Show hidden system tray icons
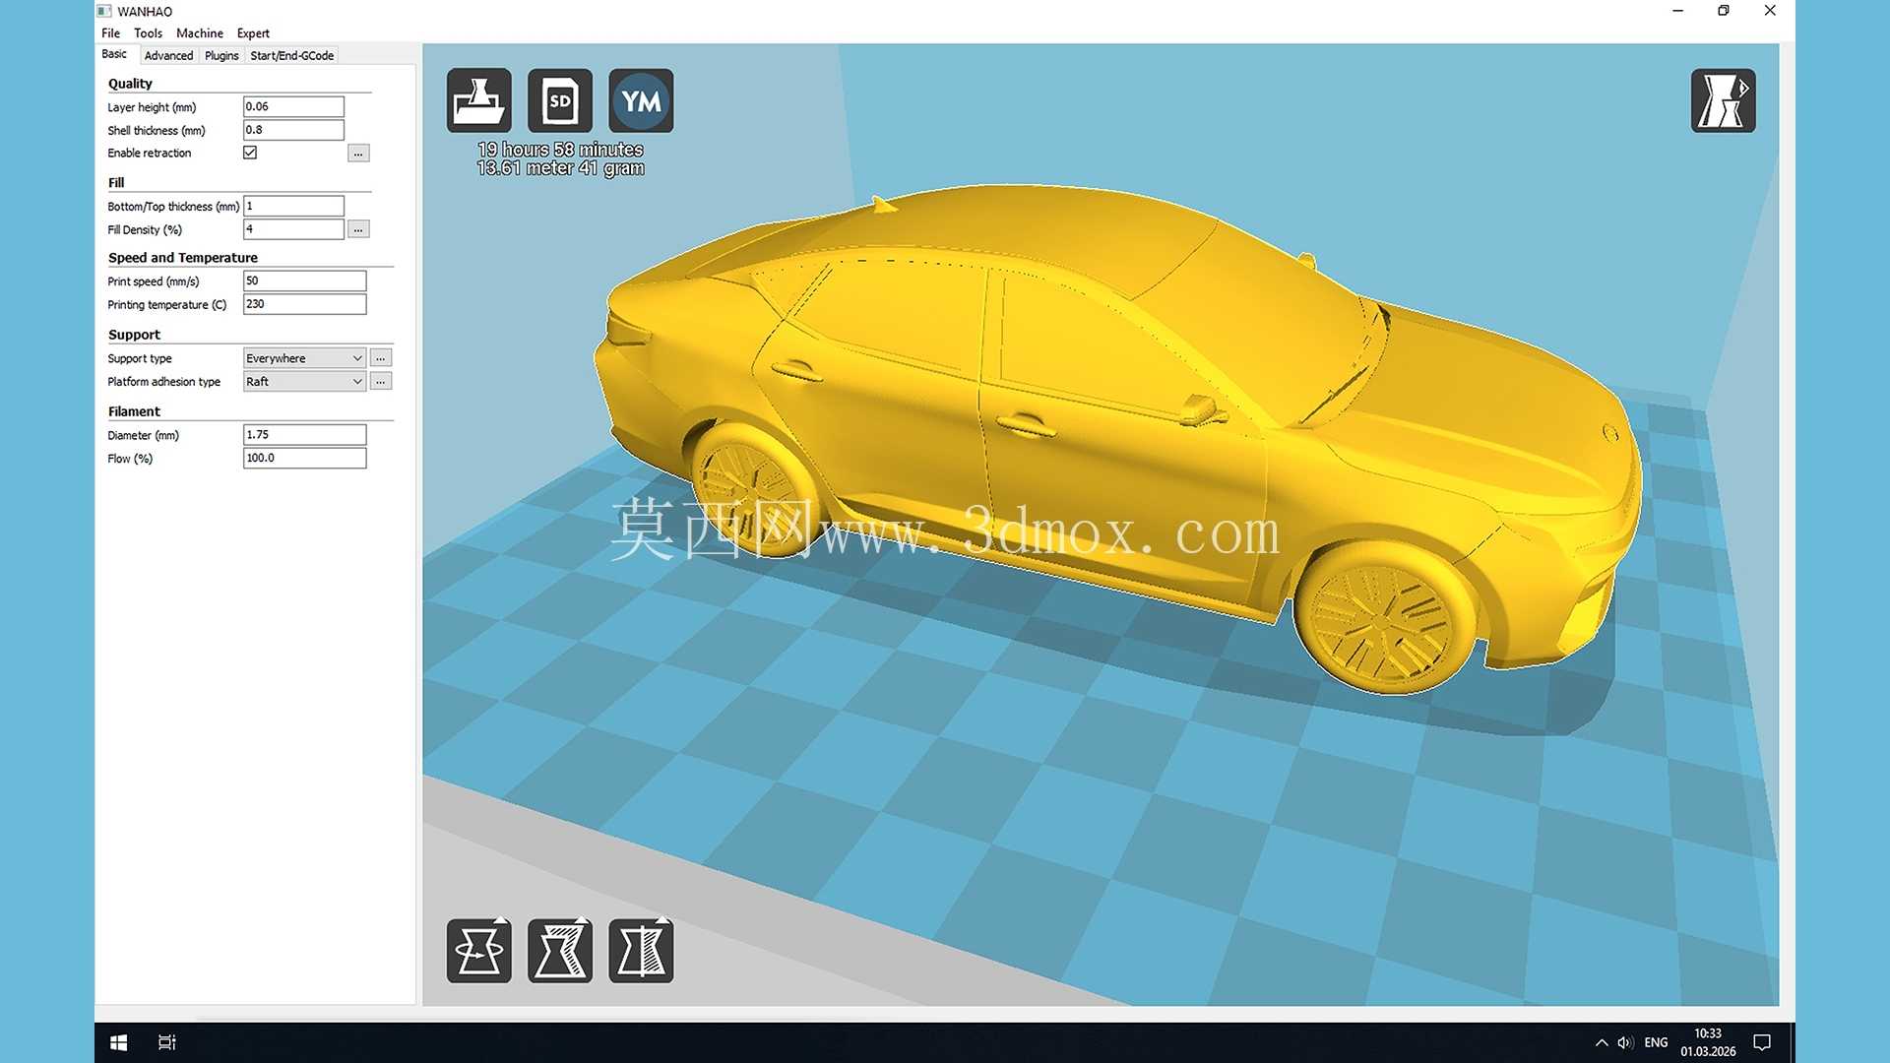The width and height of the screenshot is (1890, 1063). [1601, 1042]
